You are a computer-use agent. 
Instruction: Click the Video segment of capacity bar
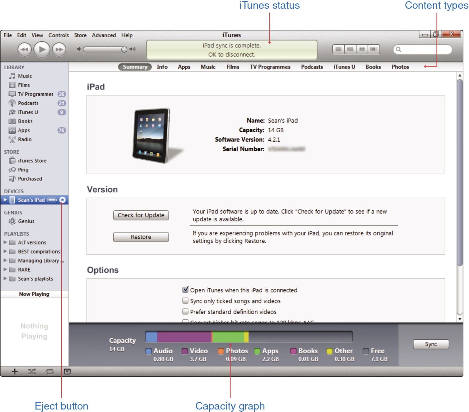click(x=184, y=337)
